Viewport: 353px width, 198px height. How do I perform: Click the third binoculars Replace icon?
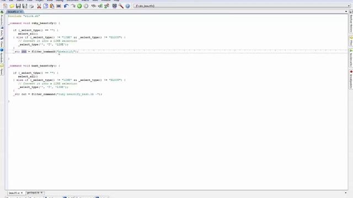tap(106, 6)
